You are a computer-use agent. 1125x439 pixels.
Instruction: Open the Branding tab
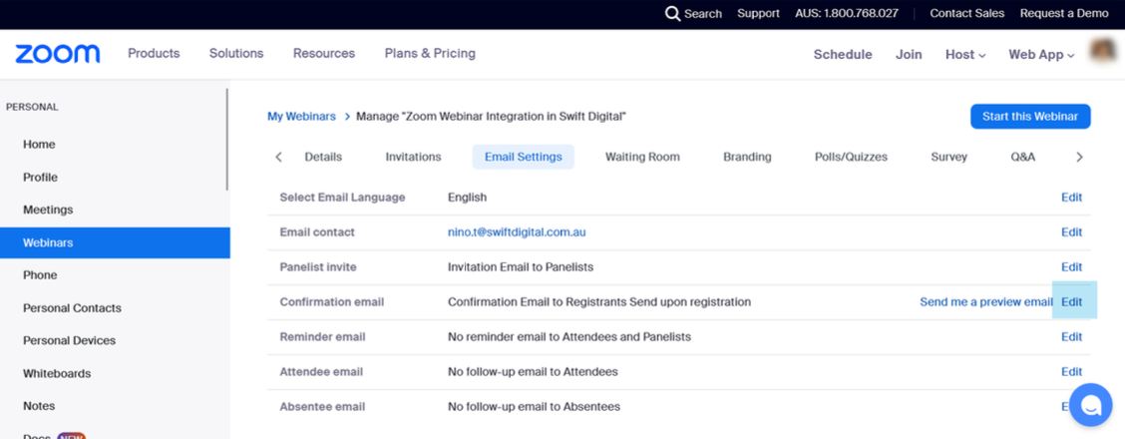[747, 157]
